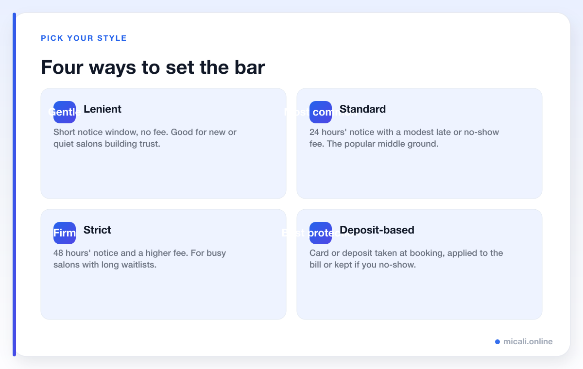Click the blue vertical accent bar
Screen dimensions: 583x369
pyautogui.click(x=14, y=184)
